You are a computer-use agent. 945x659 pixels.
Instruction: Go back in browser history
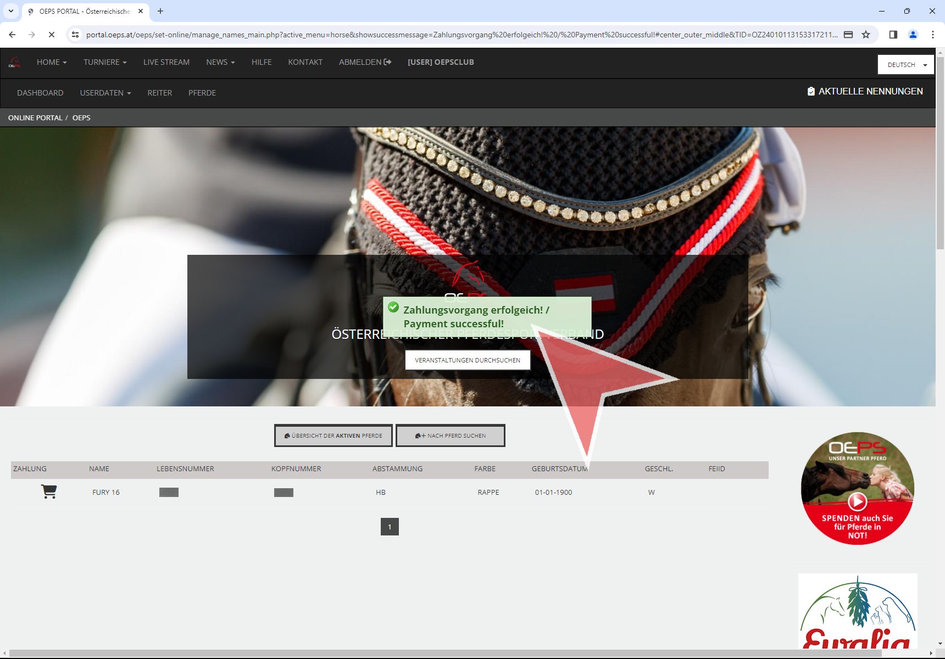12,35
